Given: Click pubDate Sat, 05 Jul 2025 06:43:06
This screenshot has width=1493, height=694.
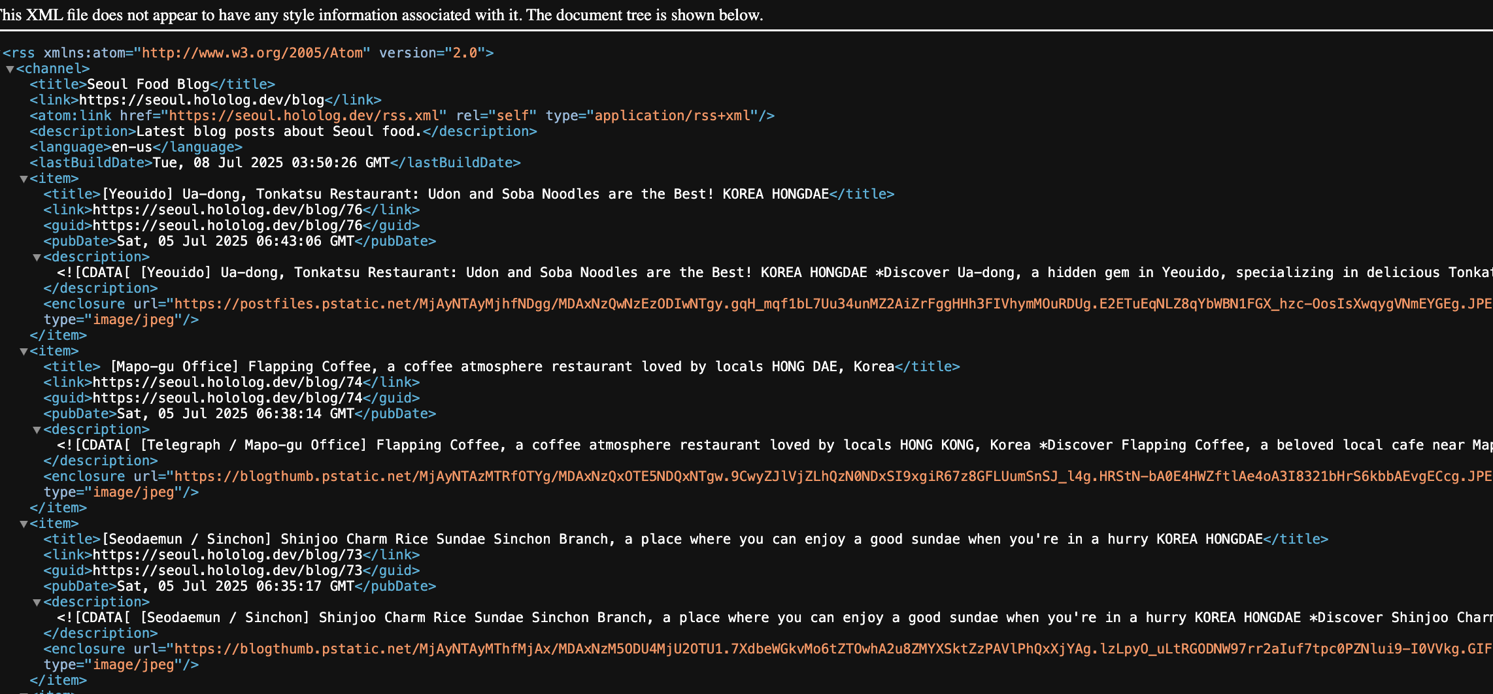Looking at the screenshot, I should coord(235,241).
